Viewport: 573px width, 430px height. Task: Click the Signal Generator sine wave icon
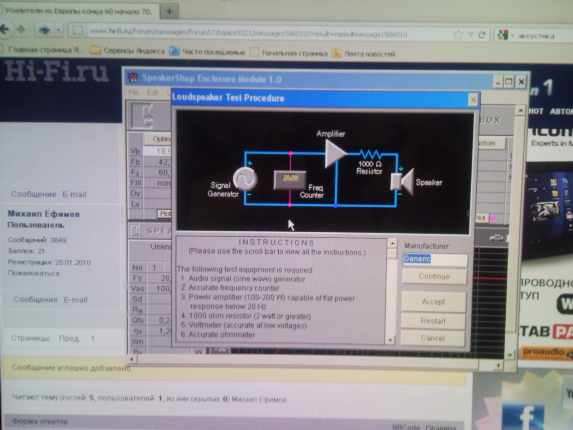pyautogui.click(x=245, y=179)
